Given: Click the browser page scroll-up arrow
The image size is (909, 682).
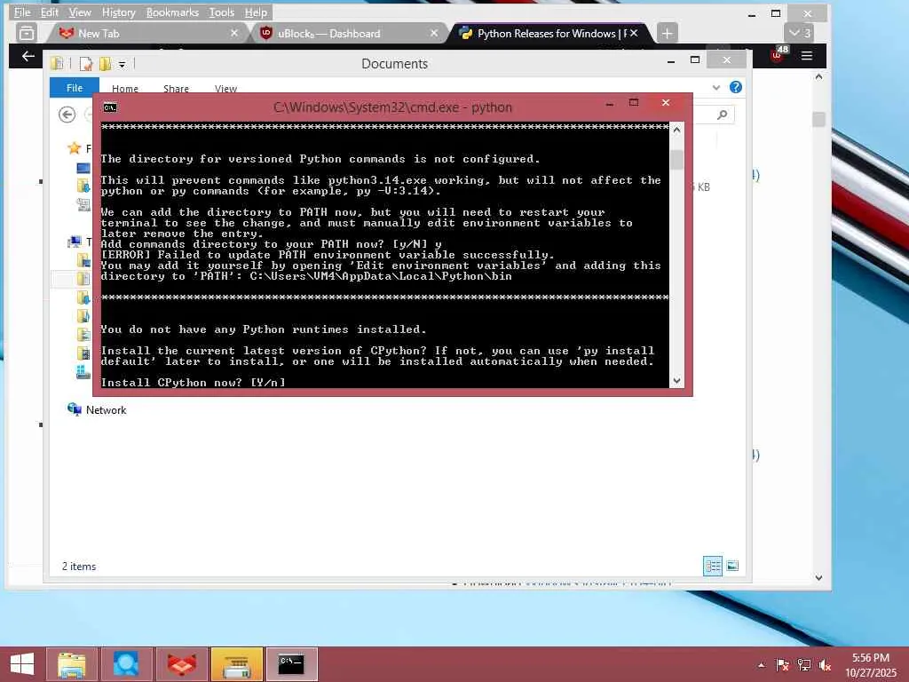Looking at the screenshot, I should pos(818,76).
